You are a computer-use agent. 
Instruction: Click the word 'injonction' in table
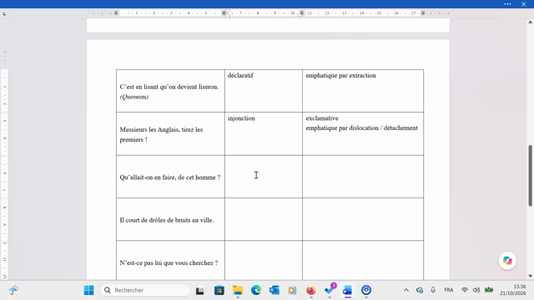(x=241, y=118)
